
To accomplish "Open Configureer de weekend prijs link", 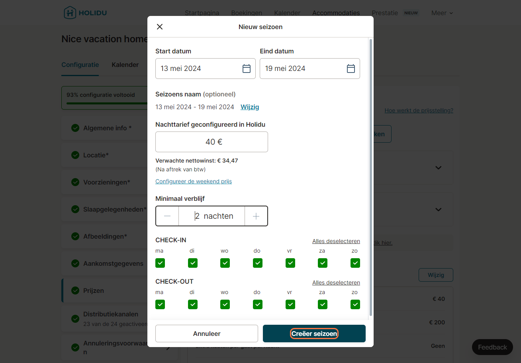I will point(194,181).
